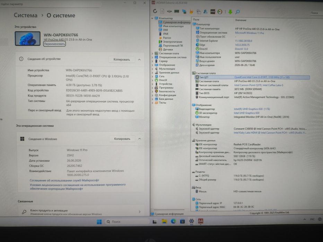Click the Intel Cannon Point Q370 chipset link
Image resolution: width=323 pixels, height=242 pixels.
[x=259, y=85]
